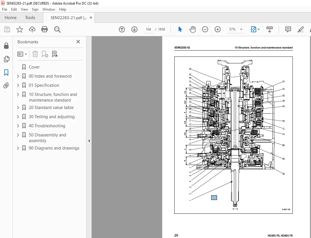Image resolution: width=311 pixels, height=238 pixels.
Task: Select the arrow selection tool
Action: coord(180,29)
